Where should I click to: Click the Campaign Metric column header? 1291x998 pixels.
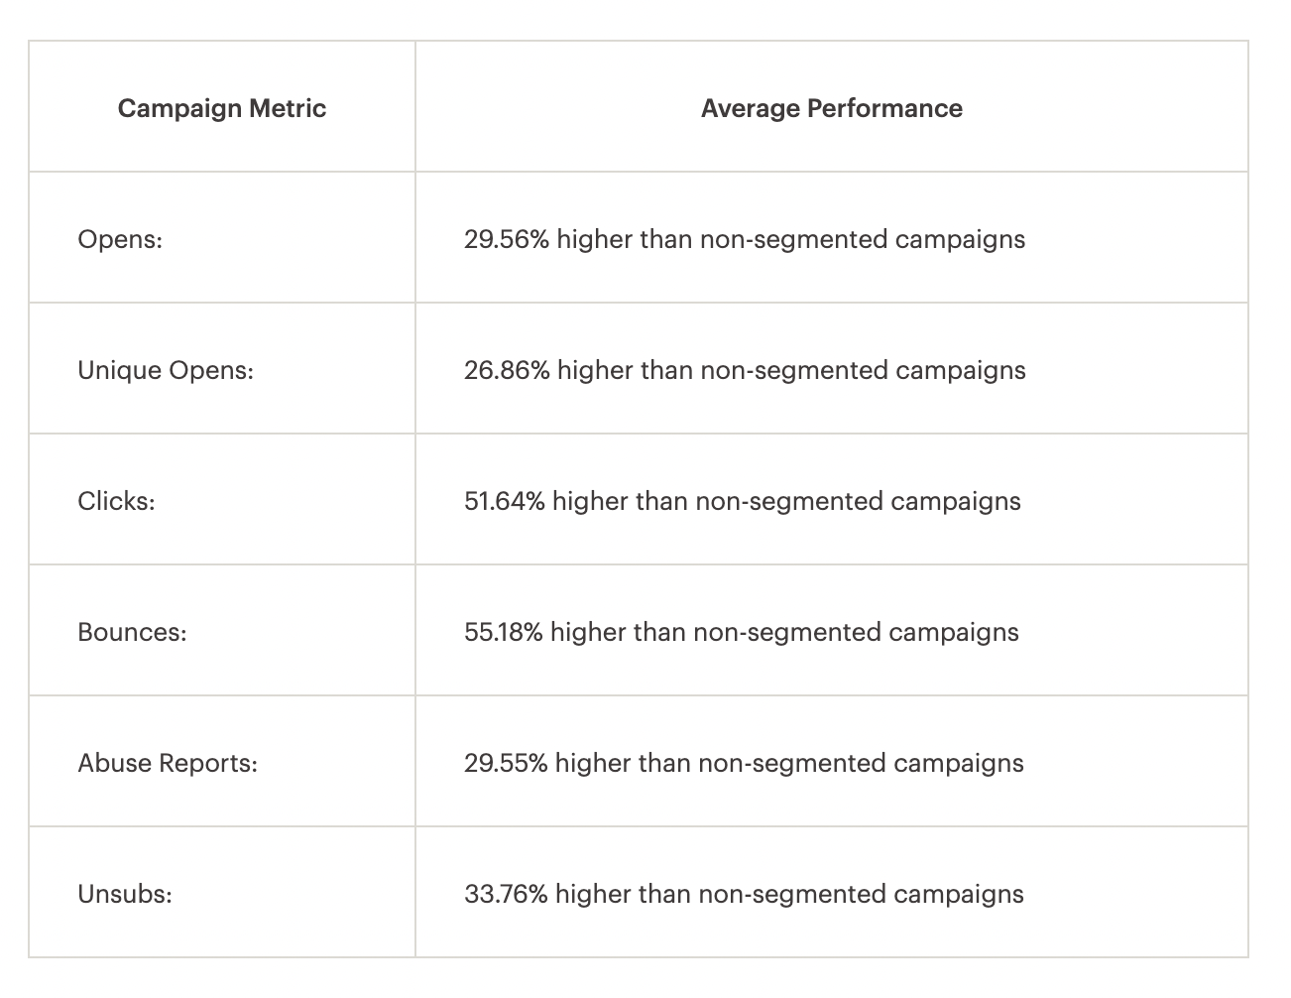(x=221, y=108)
